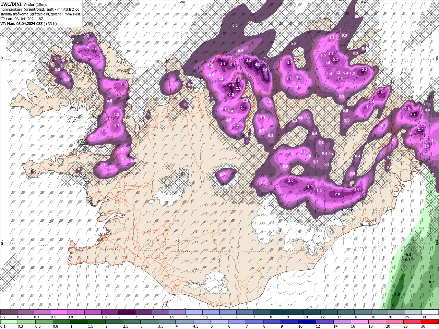Viewport: 439px width, 329px height.
Task: Click the '0.1' label on the rain scale
Action: 3,327
